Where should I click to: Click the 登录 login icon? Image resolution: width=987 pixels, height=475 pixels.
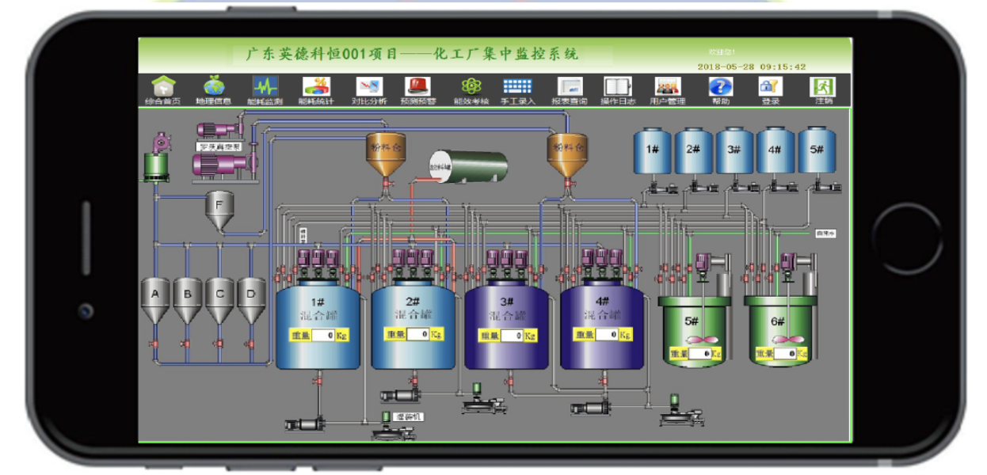pyautogui.click(x=770, y=86)
